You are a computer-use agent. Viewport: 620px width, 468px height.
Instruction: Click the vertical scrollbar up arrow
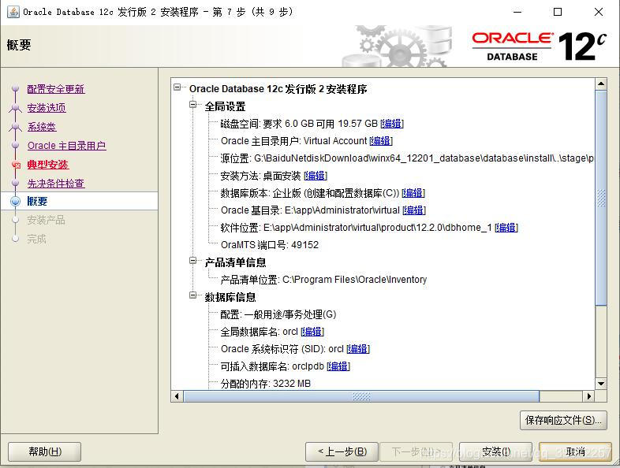coord(601,84)
